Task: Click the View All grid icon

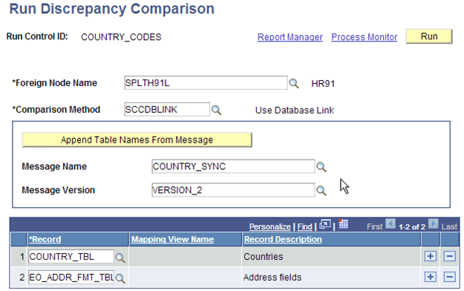Action: point(325,224)
